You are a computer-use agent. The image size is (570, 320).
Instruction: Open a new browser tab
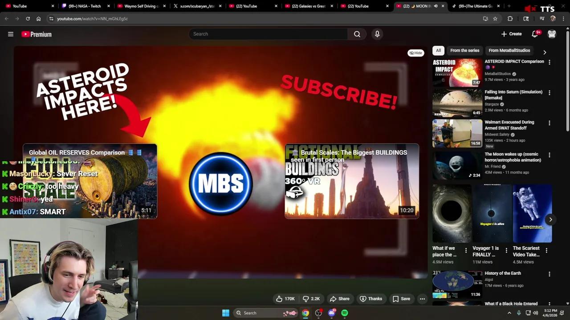(x=509, y=6)
